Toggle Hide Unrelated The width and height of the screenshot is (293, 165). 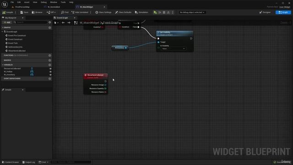80,12
